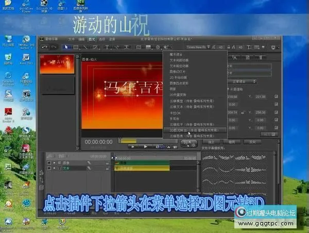Image resolution: width=309 pixels, height=233 pixels.
Task: Open the 文件 menu
Action: (x=72, y=39)
